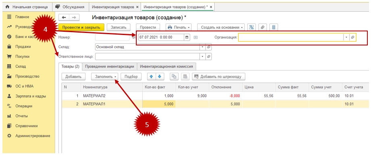The height and width of the screenshot is (158, 371).
Task: Paste rows icon in table toolbar
Action: (x=185, y=76)
